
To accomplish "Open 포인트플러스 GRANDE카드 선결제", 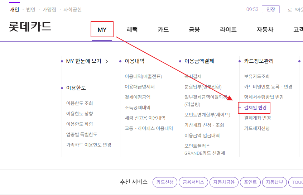I will (205, 149).
